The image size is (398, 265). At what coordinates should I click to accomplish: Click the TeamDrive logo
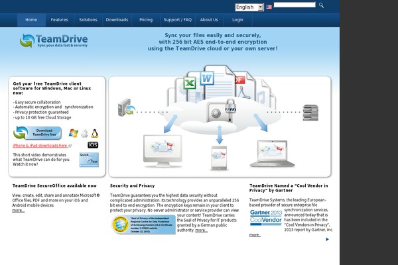click(54, 40)
